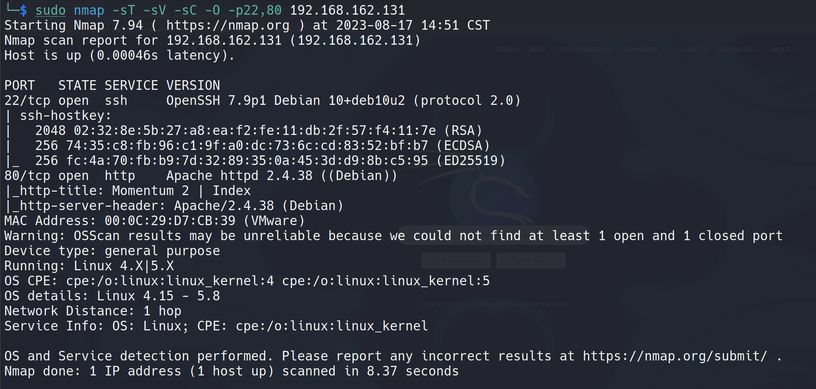
Task: Expand the DEVELOPERS navigation dropdown
Action: [738, 50]
